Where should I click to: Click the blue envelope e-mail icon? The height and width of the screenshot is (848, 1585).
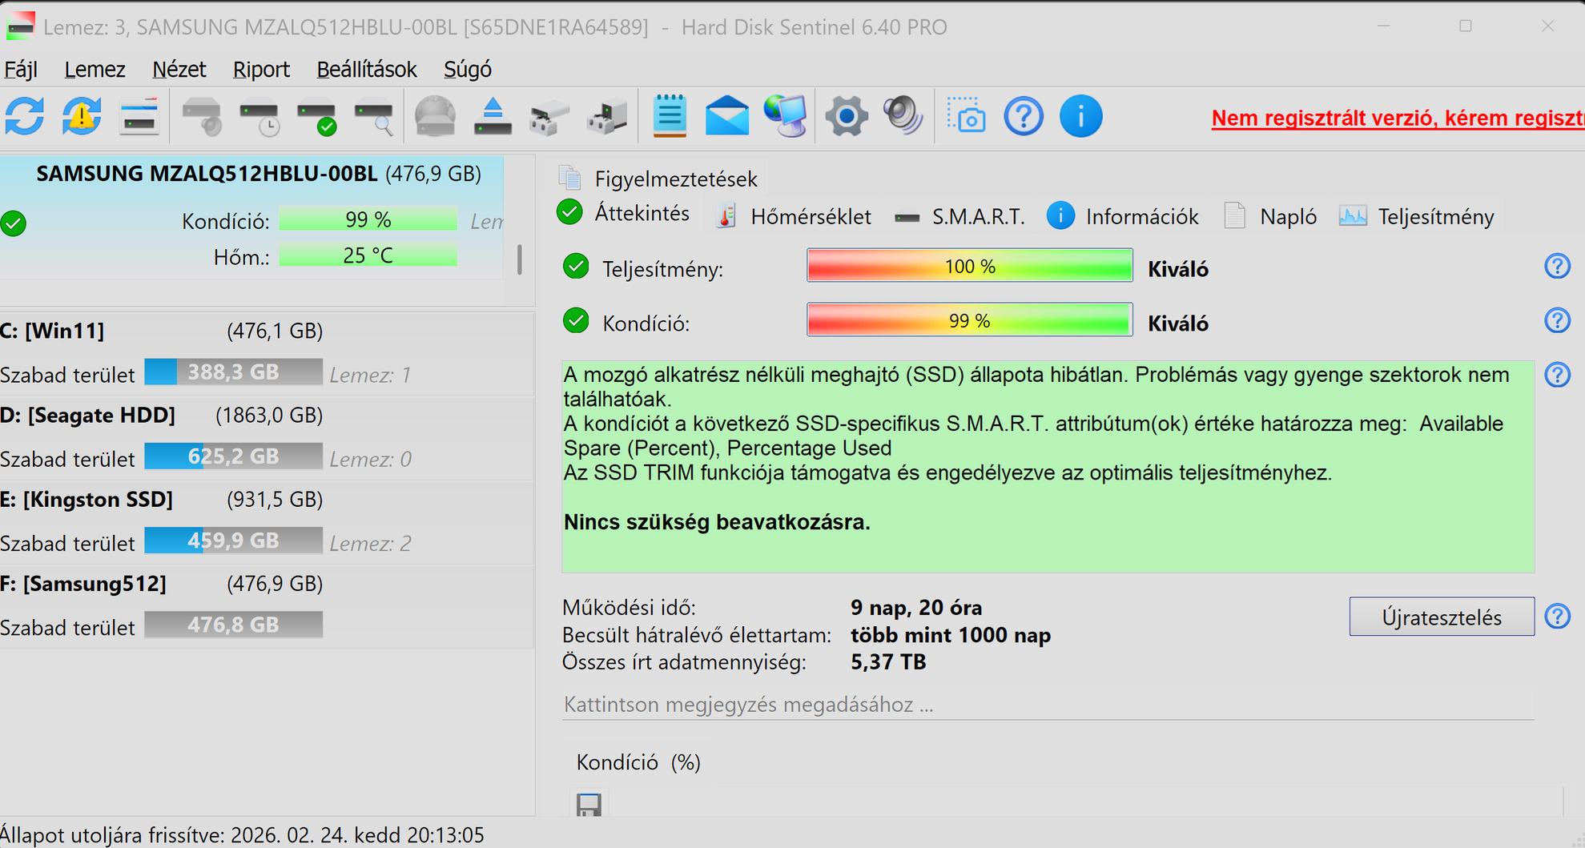click(727, 117)
